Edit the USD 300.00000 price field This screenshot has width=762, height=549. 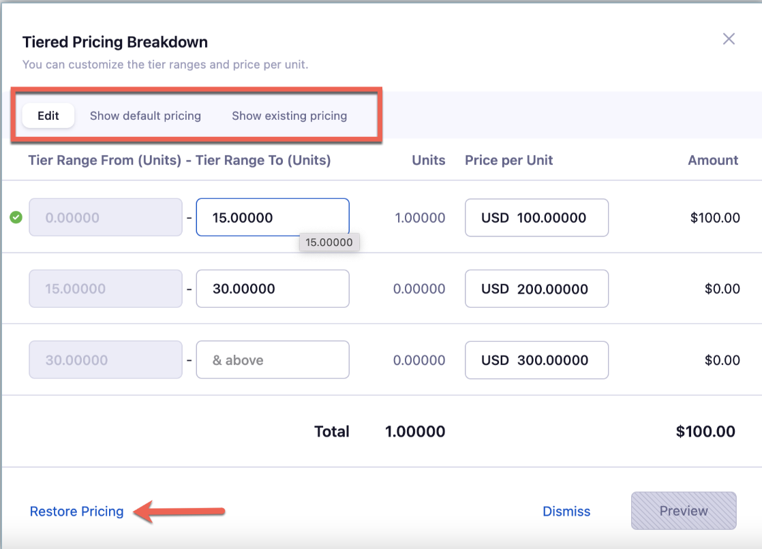click(536, 360)
